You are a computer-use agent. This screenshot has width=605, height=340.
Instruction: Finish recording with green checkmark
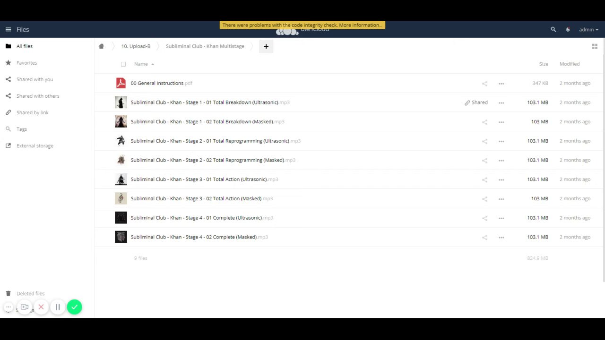point(74,307)
